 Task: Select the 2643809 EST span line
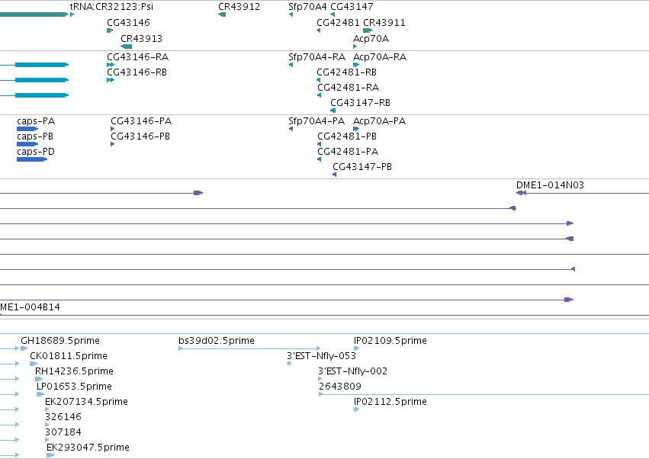point(484,394)
